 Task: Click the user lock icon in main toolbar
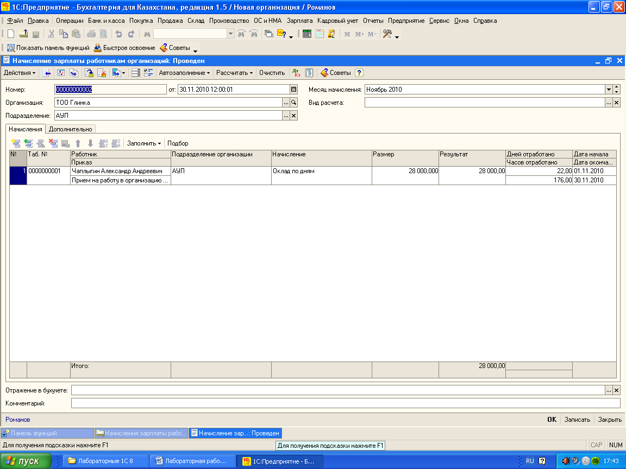tap(331, 34)
